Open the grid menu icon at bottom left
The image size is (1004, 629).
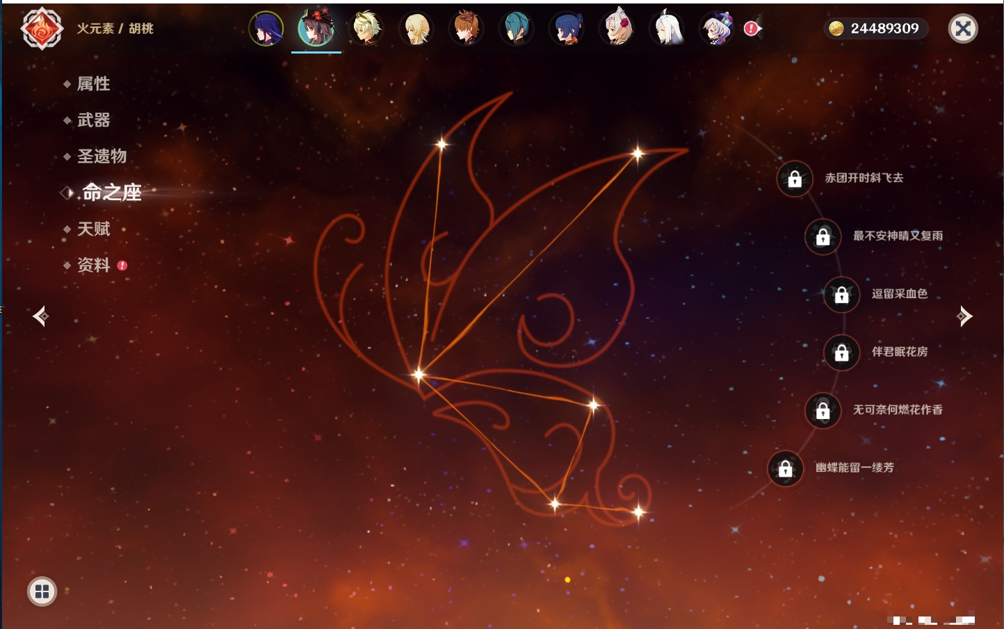pos(42,591)
